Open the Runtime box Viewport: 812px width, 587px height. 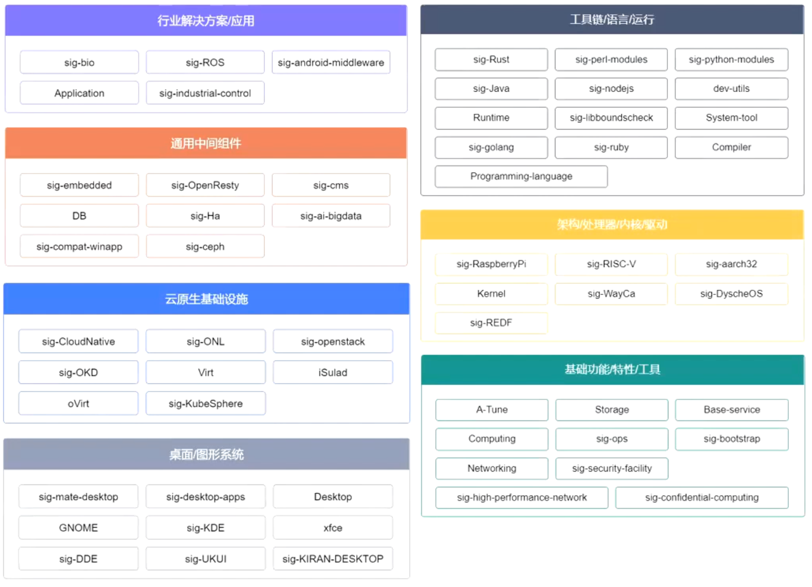click(x=491, y=118)
